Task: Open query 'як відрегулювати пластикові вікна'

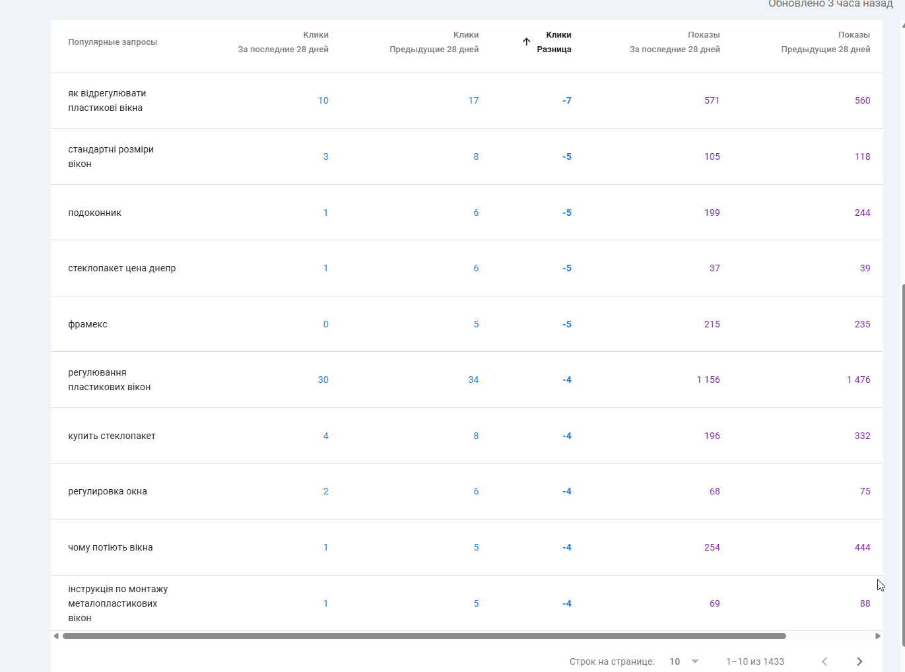Action: click(107, 100)
